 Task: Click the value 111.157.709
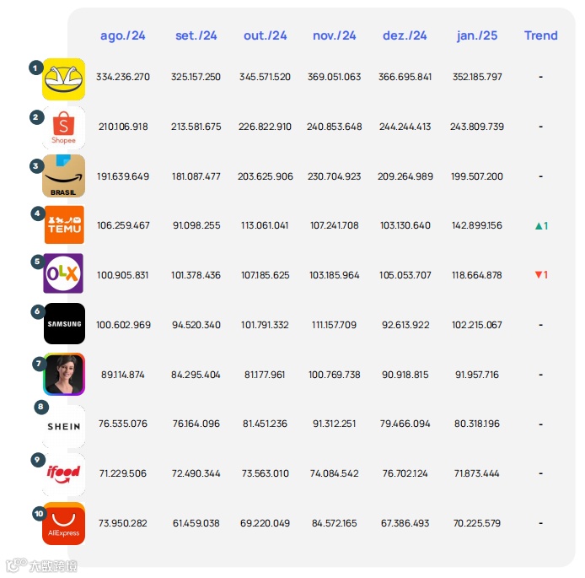[335, 325]
